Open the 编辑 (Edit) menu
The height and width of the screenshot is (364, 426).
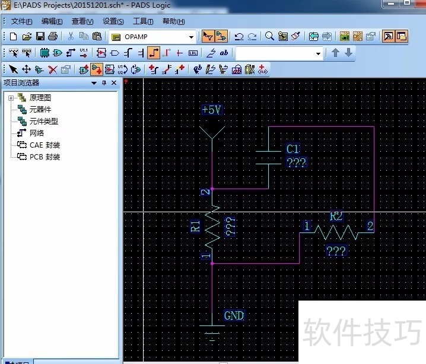pyautogui.click(x=52, y=21)
